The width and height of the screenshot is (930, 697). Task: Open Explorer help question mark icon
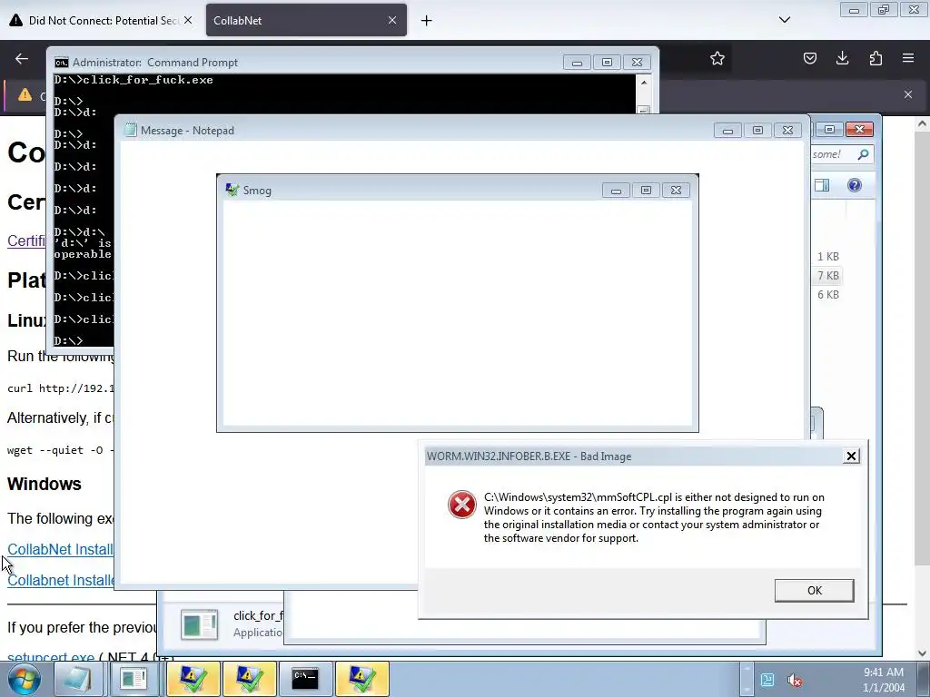coord(854,185)
